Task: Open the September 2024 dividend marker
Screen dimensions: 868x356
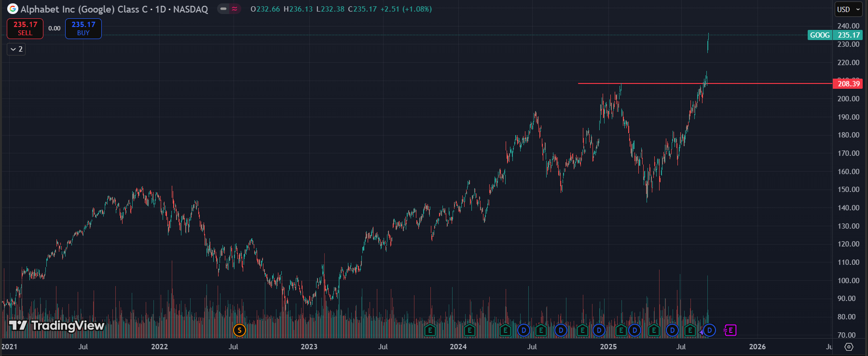Action: click(561, 330)
